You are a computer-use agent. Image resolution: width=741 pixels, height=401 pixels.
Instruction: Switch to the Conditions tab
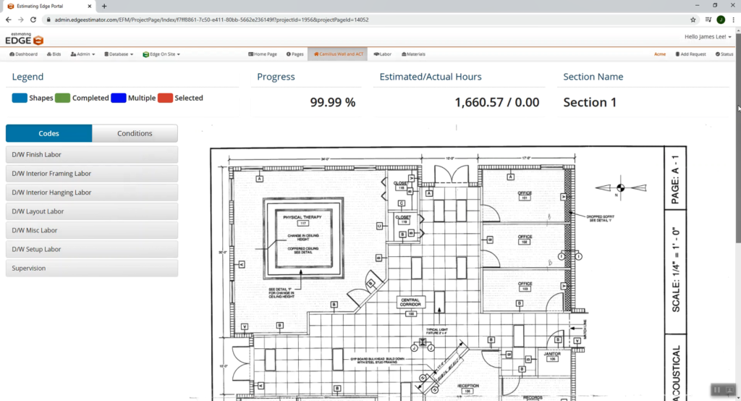(x=135, y=133)
